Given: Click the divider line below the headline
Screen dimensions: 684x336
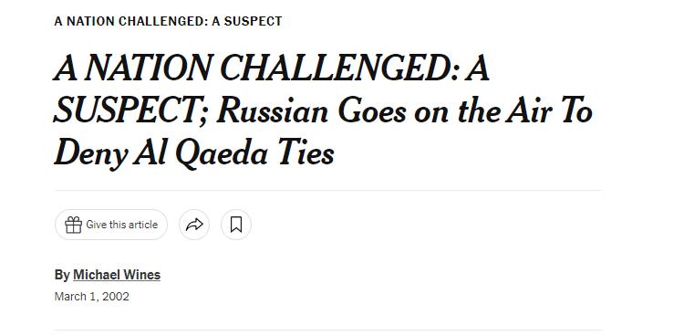Looking at the screenshot, I should tap(328, 191).
